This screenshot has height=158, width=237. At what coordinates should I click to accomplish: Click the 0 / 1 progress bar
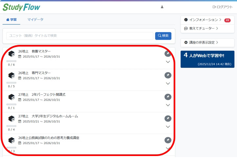[x=11, y=104]
